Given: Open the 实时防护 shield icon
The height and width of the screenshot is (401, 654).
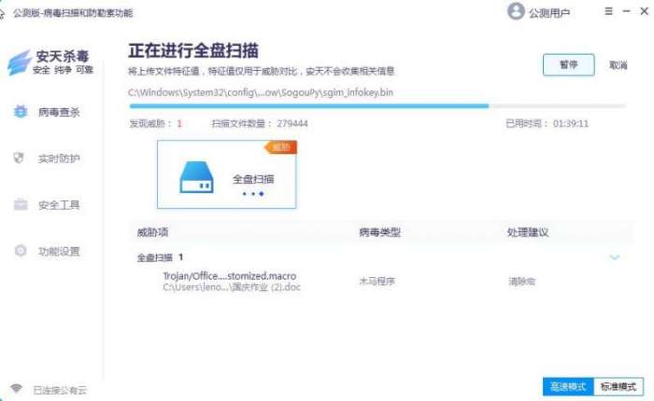Looking at the screenshot, I should (19, 158).
